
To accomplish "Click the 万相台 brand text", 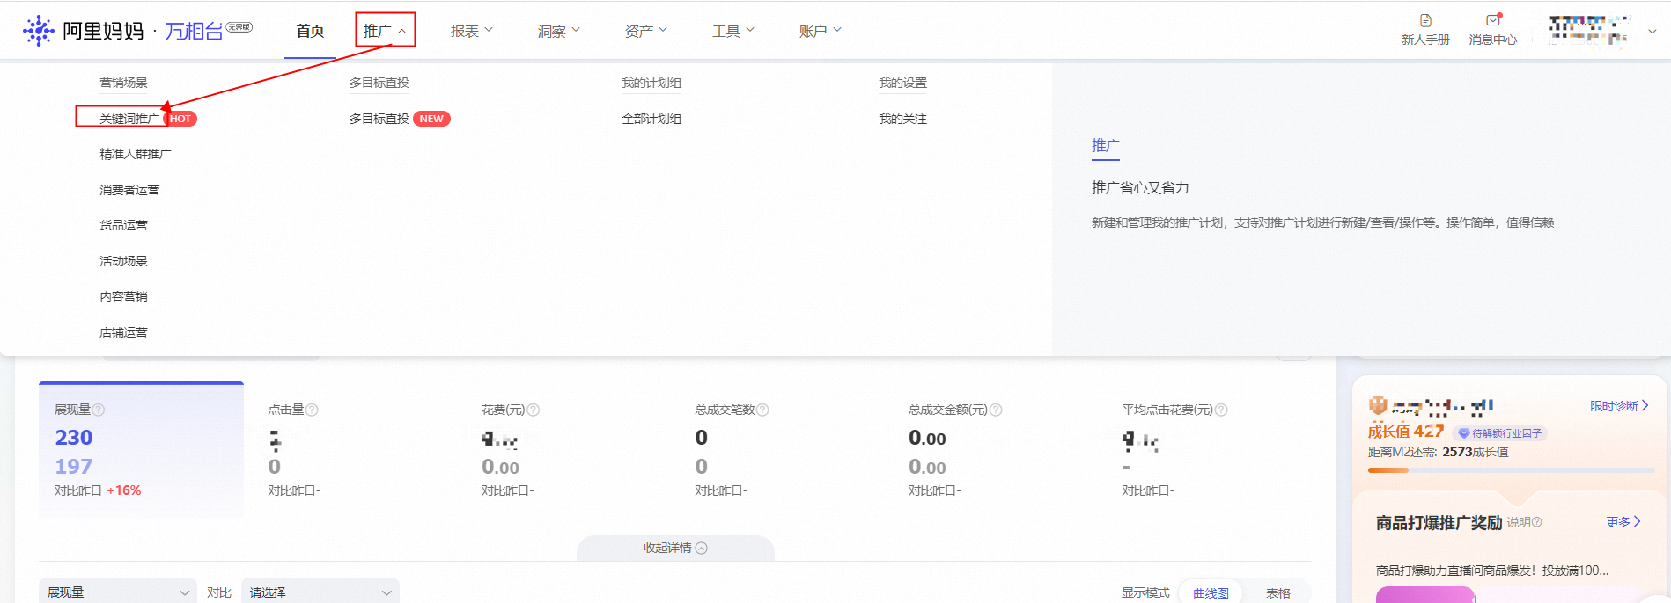I will pyautogui.click(x=195, y=32).
